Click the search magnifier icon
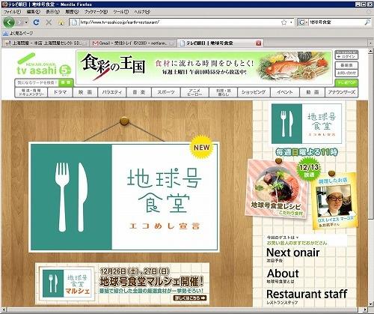Screen dimensions: 374x314 point(367,22)
